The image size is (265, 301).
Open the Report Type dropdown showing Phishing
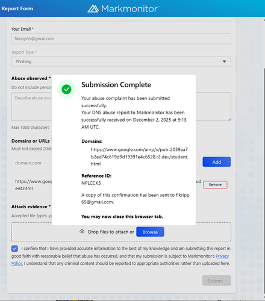(x=121, y=61)
